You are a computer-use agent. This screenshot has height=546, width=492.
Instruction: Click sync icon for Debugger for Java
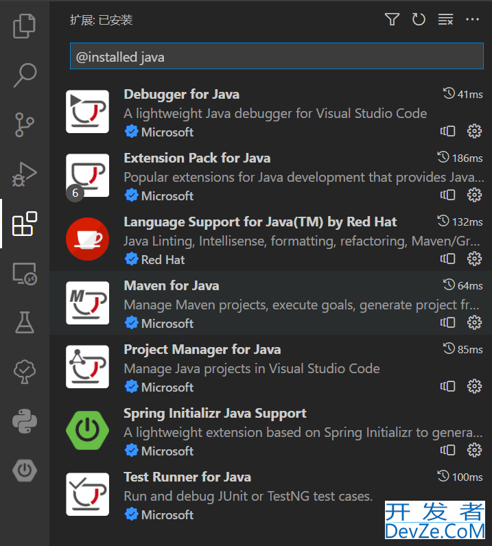tap(448, 131)
